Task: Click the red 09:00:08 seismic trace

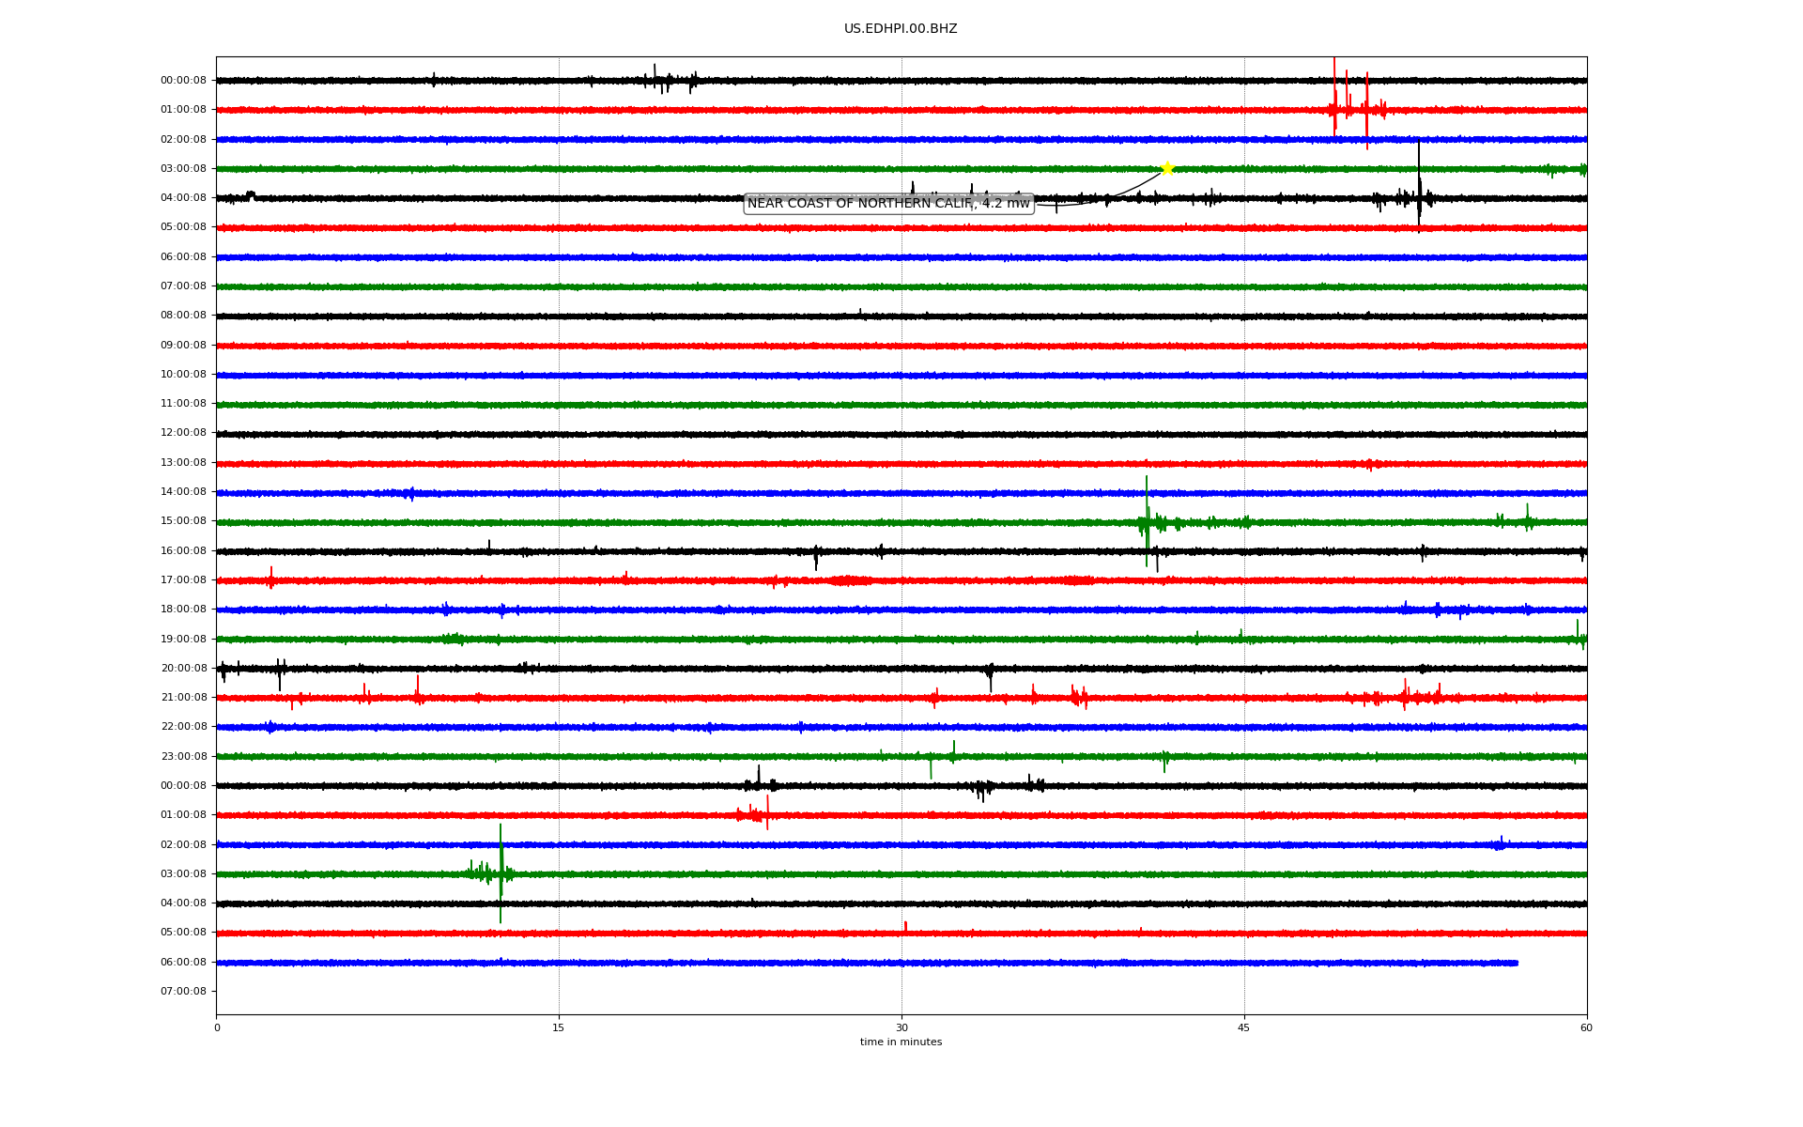Action: [x=901, y=347]
